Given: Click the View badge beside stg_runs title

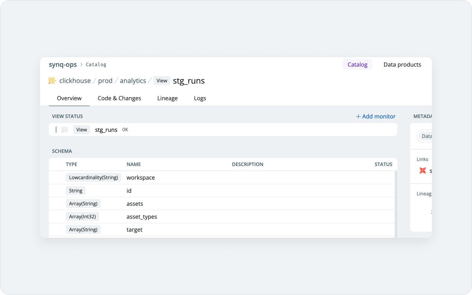Looking at the screenshot, I should (x=162, y=81).
